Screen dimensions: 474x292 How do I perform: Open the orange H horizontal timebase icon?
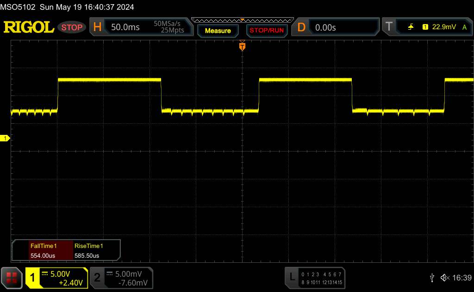click(x=97, y=27)
